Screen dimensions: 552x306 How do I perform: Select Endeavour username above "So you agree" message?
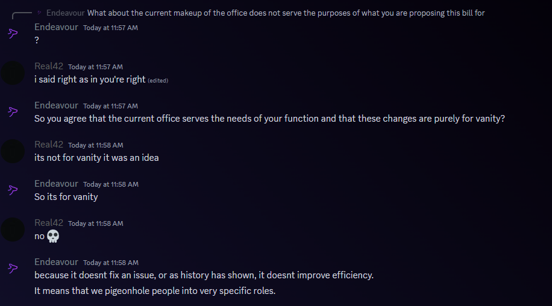56,105
